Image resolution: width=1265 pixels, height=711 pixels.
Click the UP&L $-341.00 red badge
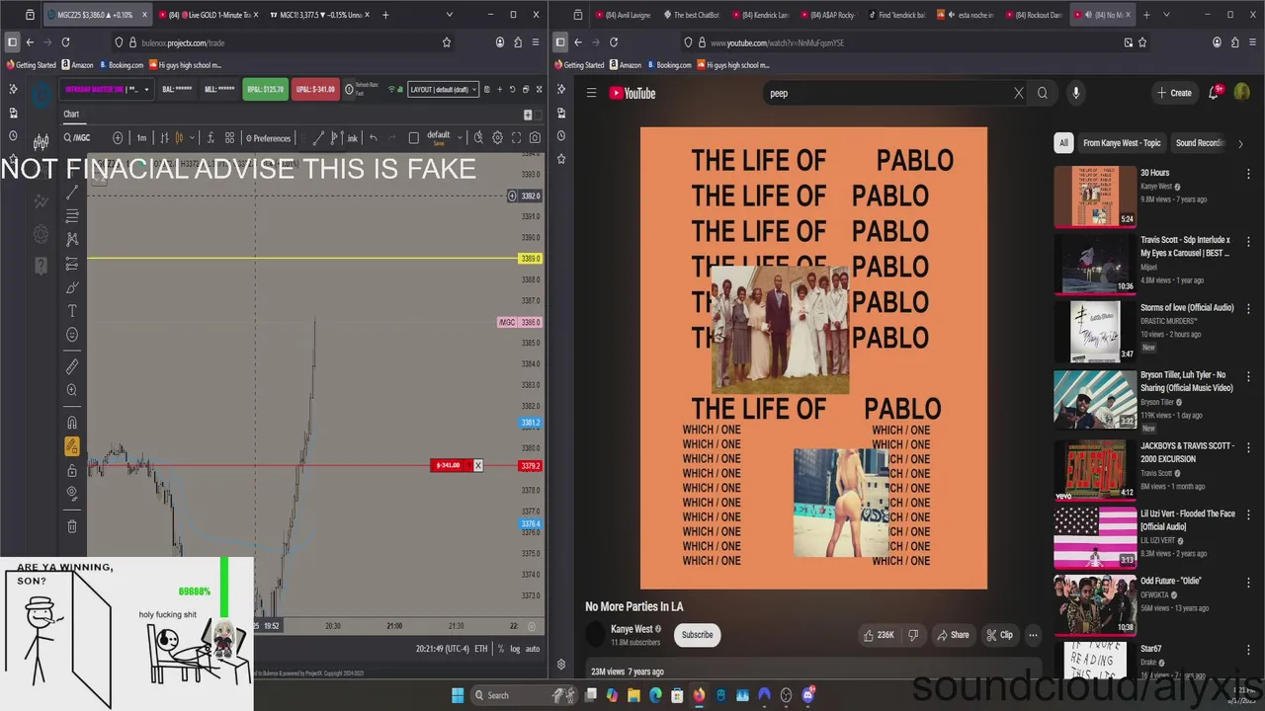315,89
